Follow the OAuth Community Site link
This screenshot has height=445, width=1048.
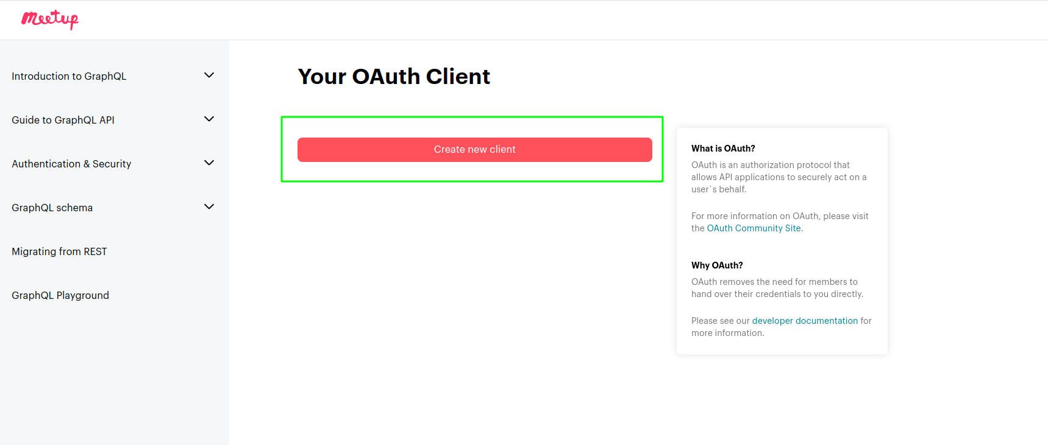coord(754,228)
